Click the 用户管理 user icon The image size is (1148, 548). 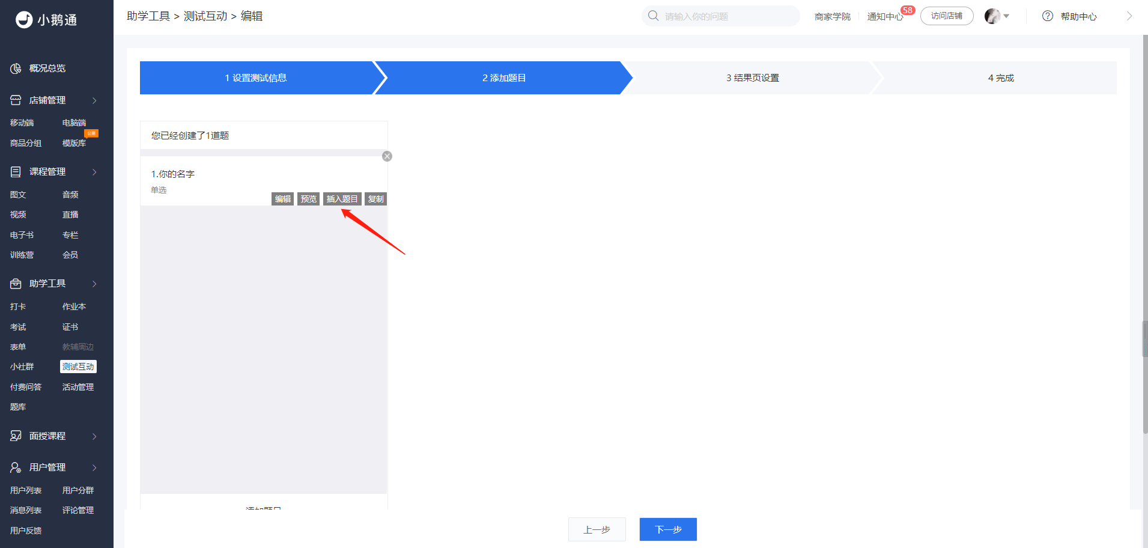click(16, 467)
